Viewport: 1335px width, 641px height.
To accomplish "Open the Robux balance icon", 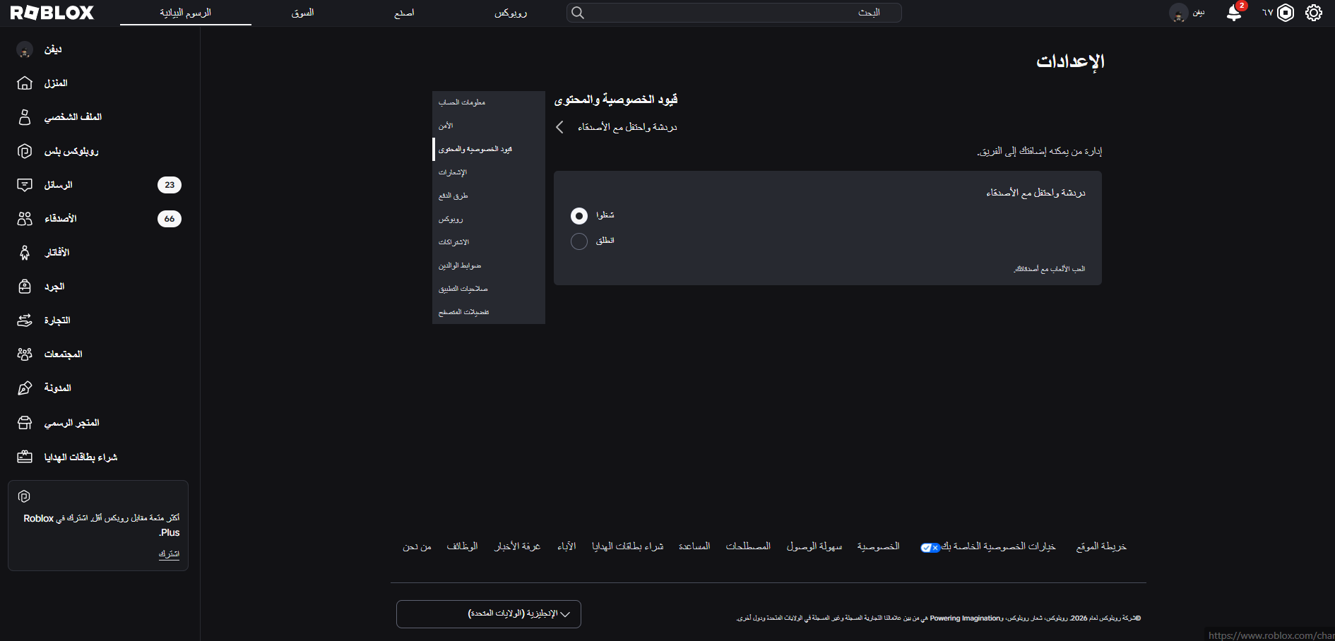I will coord(1286,13).
